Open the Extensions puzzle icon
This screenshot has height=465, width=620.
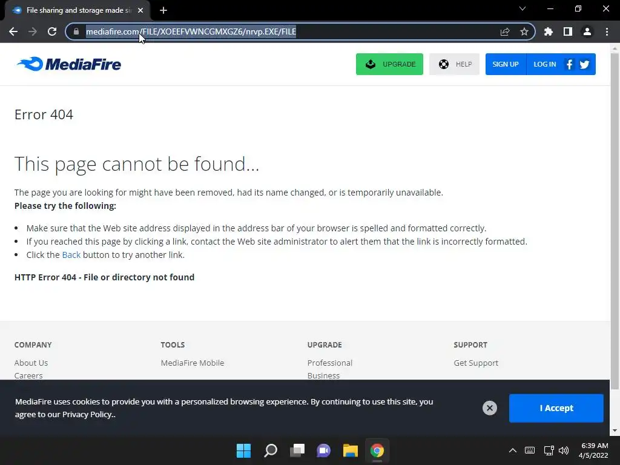(549, 31)
